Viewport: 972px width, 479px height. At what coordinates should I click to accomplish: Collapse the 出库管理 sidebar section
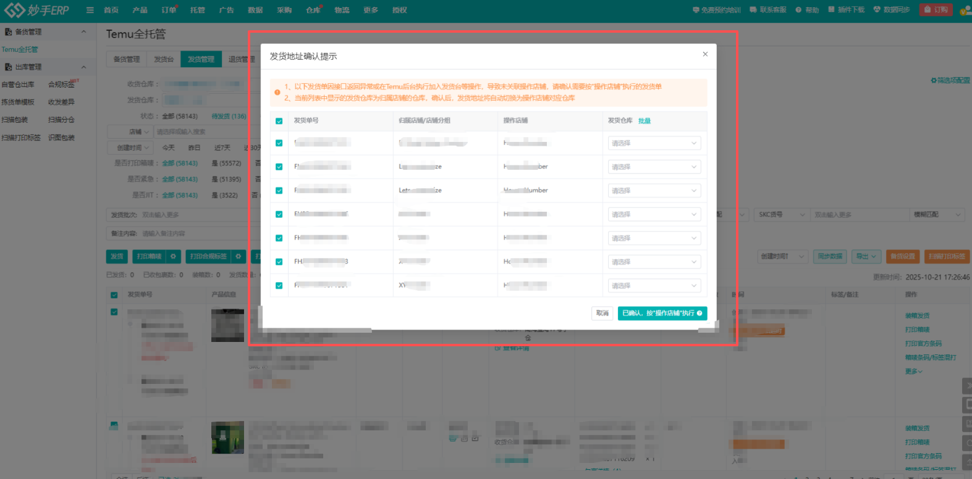(x=83, y=67)
